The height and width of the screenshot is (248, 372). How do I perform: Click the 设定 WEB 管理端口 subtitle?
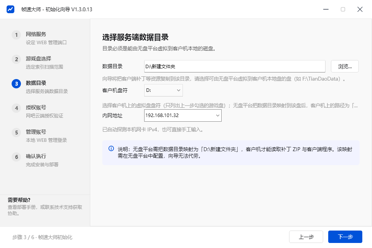pyautogui.click(x=46, y=43)
